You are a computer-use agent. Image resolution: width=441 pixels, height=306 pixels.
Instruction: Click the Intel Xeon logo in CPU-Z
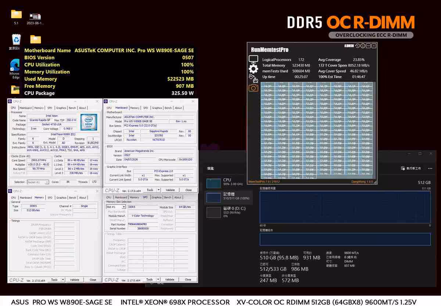tap(89, 122)
